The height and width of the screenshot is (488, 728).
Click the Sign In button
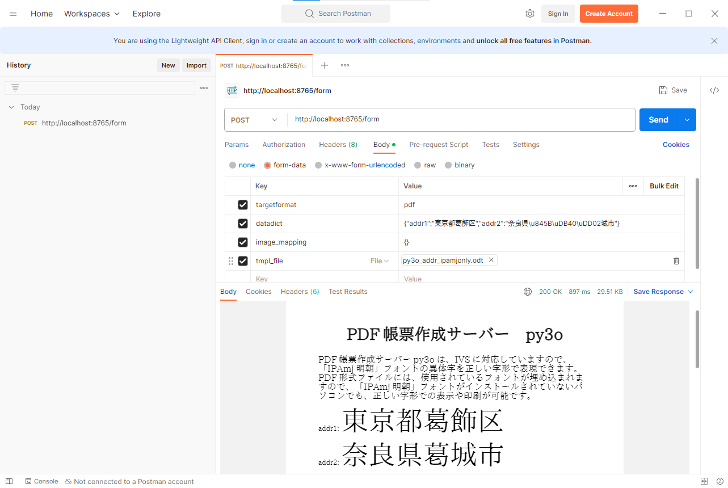(x=558, y=14)
